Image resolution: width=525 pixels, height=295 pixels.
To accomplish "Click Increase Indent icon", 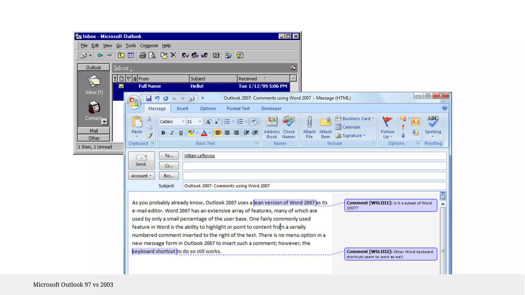I will click(255, 133).
